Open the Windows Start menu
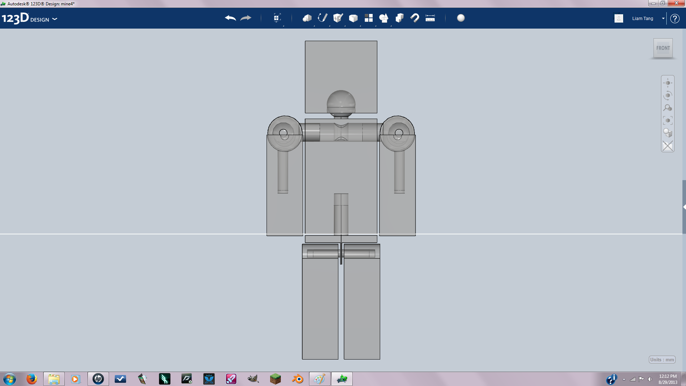Image resolution: width=686 pixels, height=386 pixels. 10,379
